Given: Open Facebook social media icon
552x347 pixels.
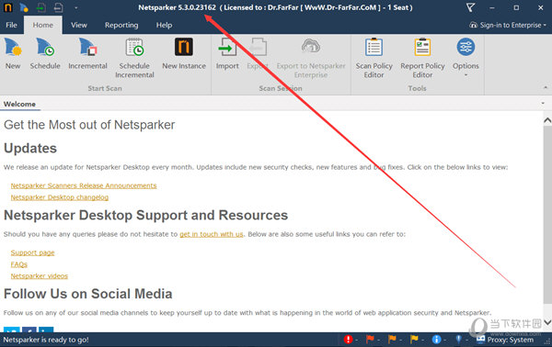Looking at the screenshot, I should pos(29,330).
